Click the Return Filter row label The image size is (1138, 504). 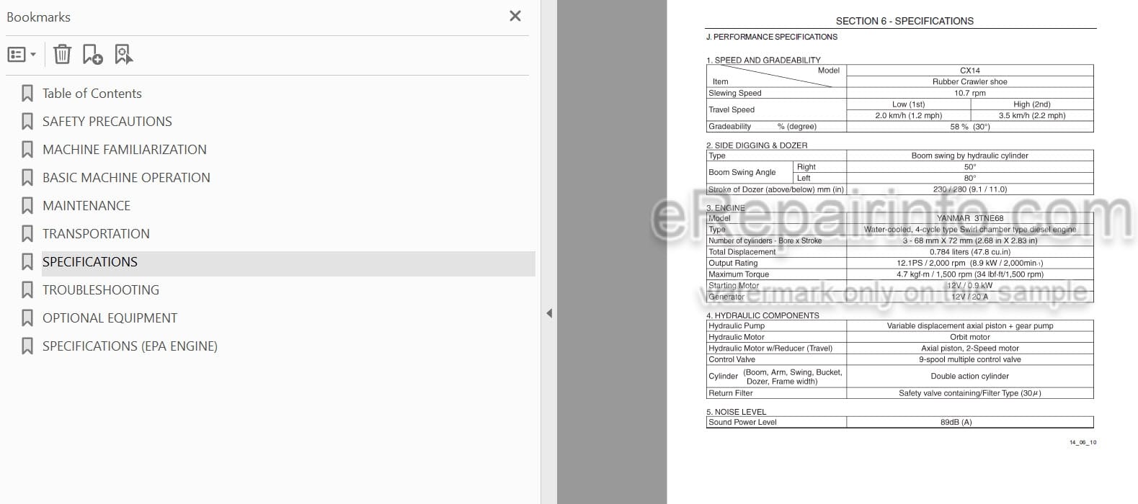pyautogui.click(x=730, y=393)
